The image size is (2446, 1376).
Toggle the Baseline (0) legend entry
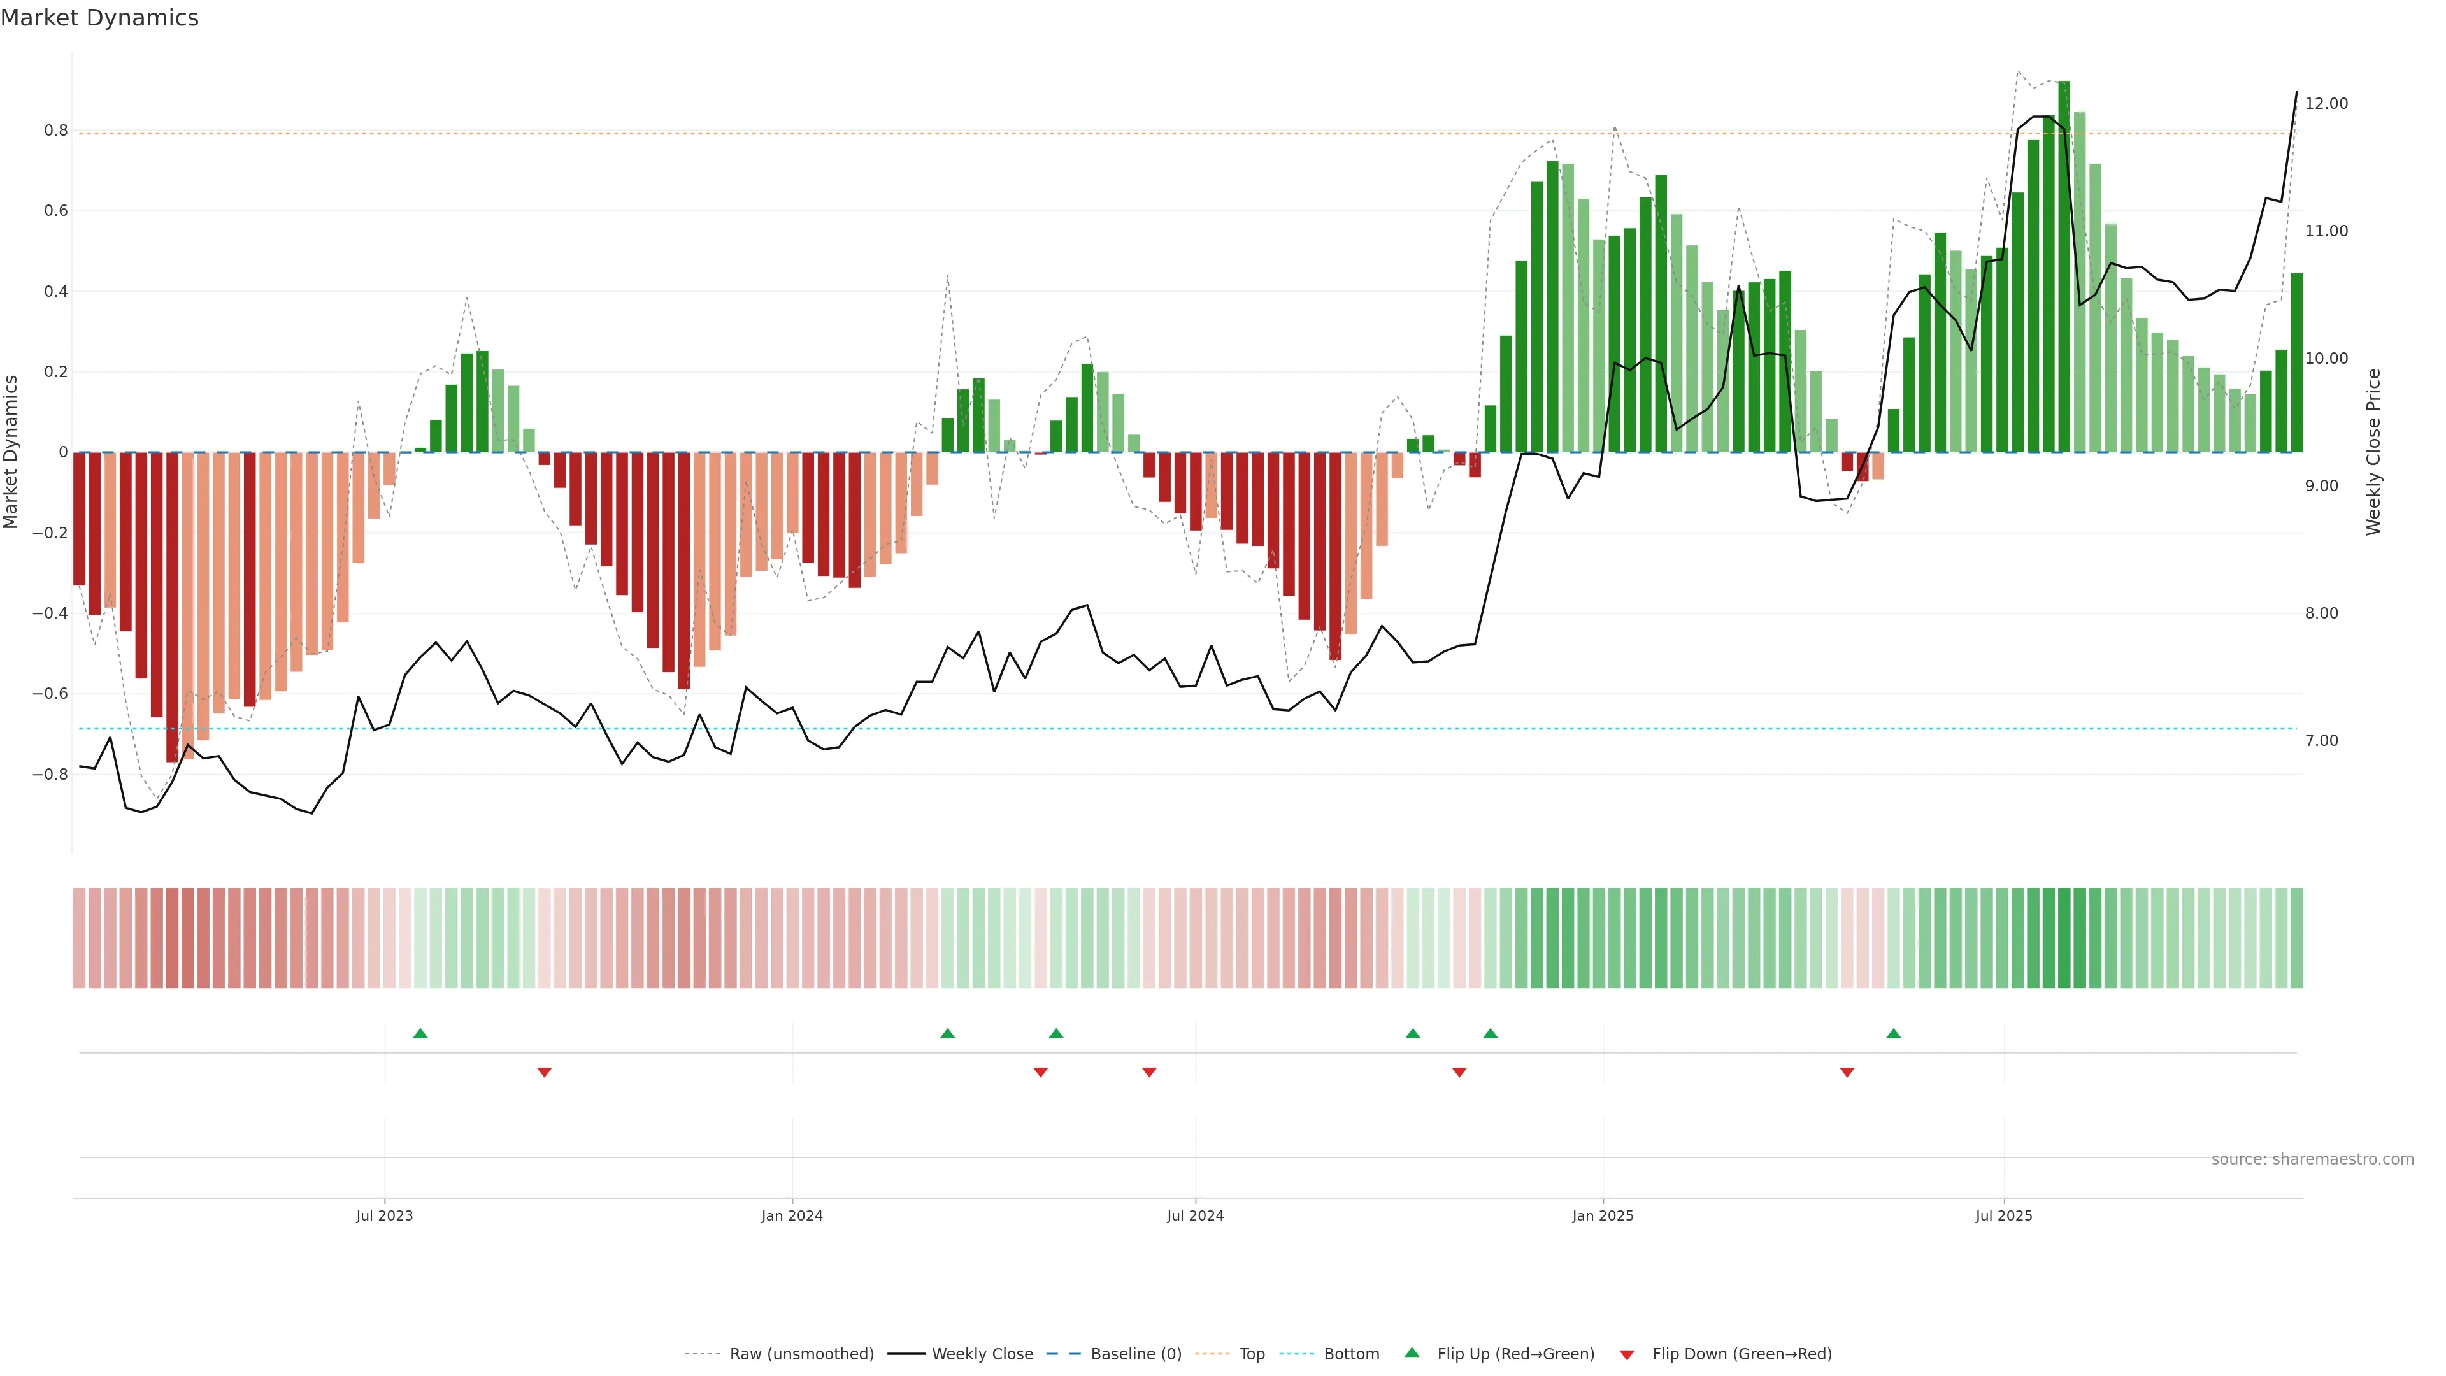pos(1136,1354)
